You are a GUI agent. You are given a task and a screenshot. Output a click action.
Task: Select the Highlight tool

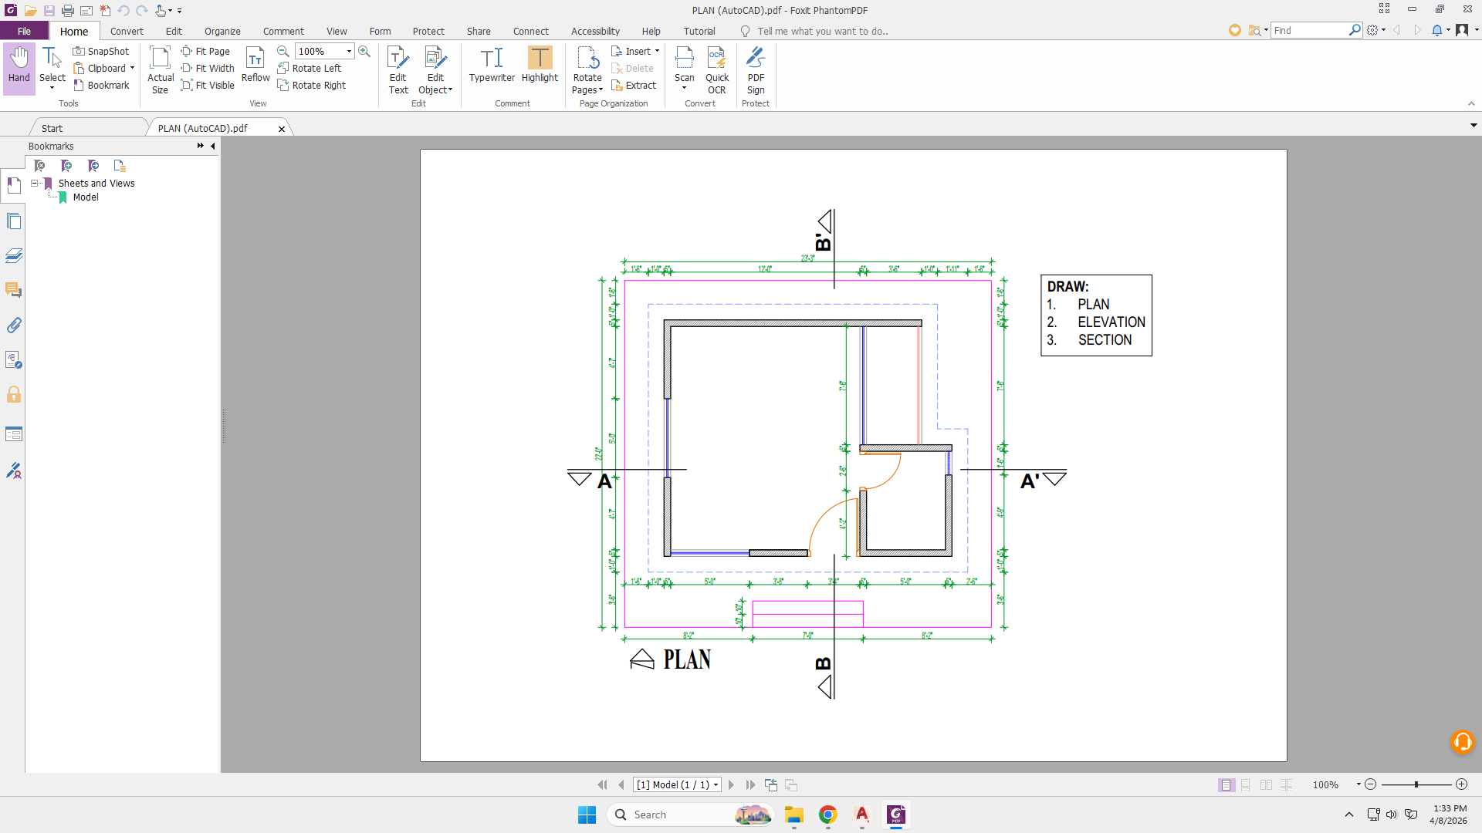coord(540,65)
